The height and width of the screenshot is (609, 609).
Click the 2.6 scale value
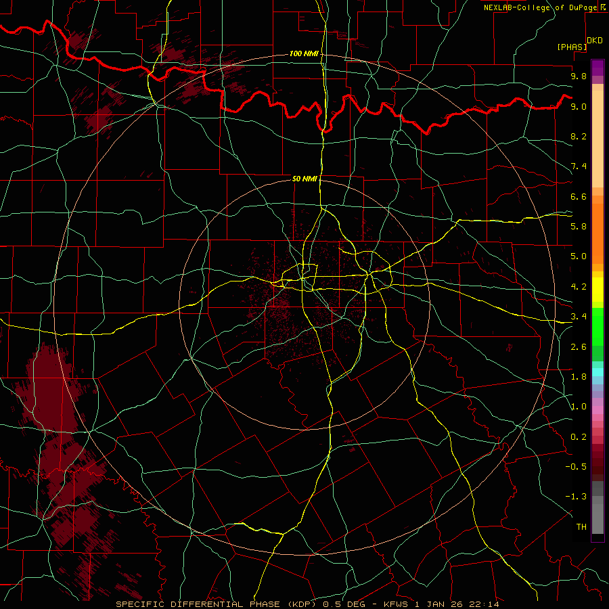coord(579,347)
